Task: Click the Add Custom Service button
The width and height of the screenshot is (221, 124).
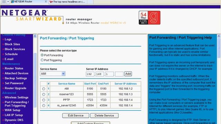Action: (90, 123)
